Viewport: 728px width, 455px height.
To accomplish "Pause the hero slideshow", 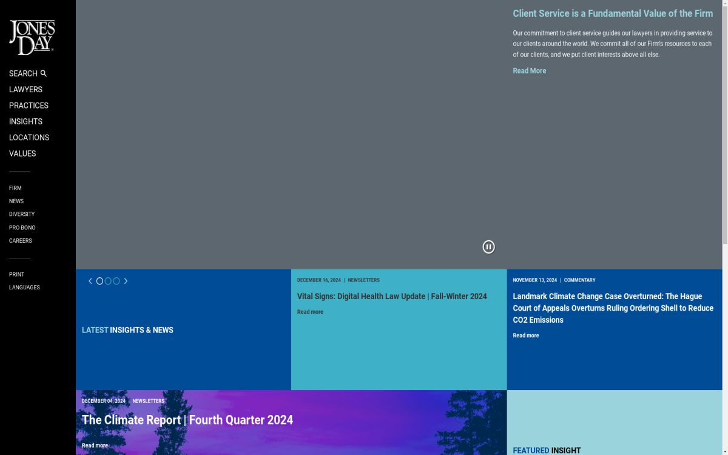I will coord(488,247).
